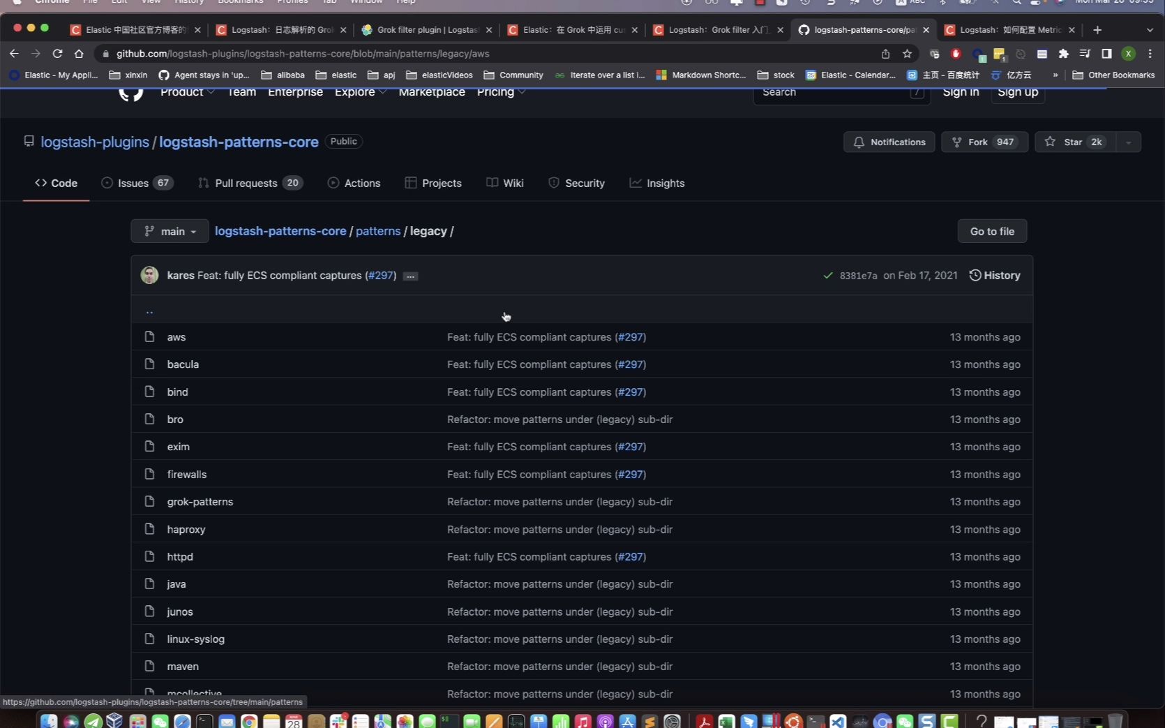Star the repository
This screenshot has height=728, width=1165.
tap(1075, 142)
